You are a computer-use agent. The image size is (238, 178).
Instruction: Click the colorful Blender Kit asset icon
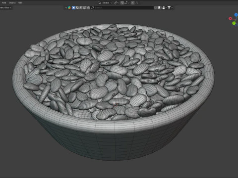[69, 7]
